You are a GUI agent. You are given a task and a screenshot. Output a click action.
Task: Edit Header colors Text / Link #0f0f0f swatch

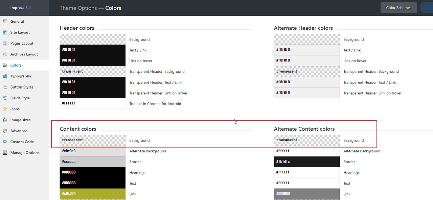93,50
